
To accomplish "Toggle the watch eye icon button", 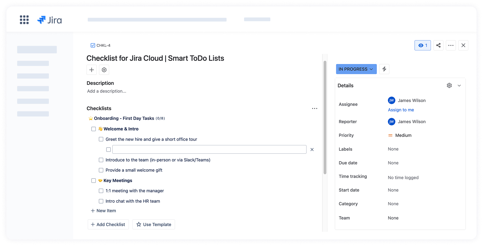I will [x=422, y=45].
